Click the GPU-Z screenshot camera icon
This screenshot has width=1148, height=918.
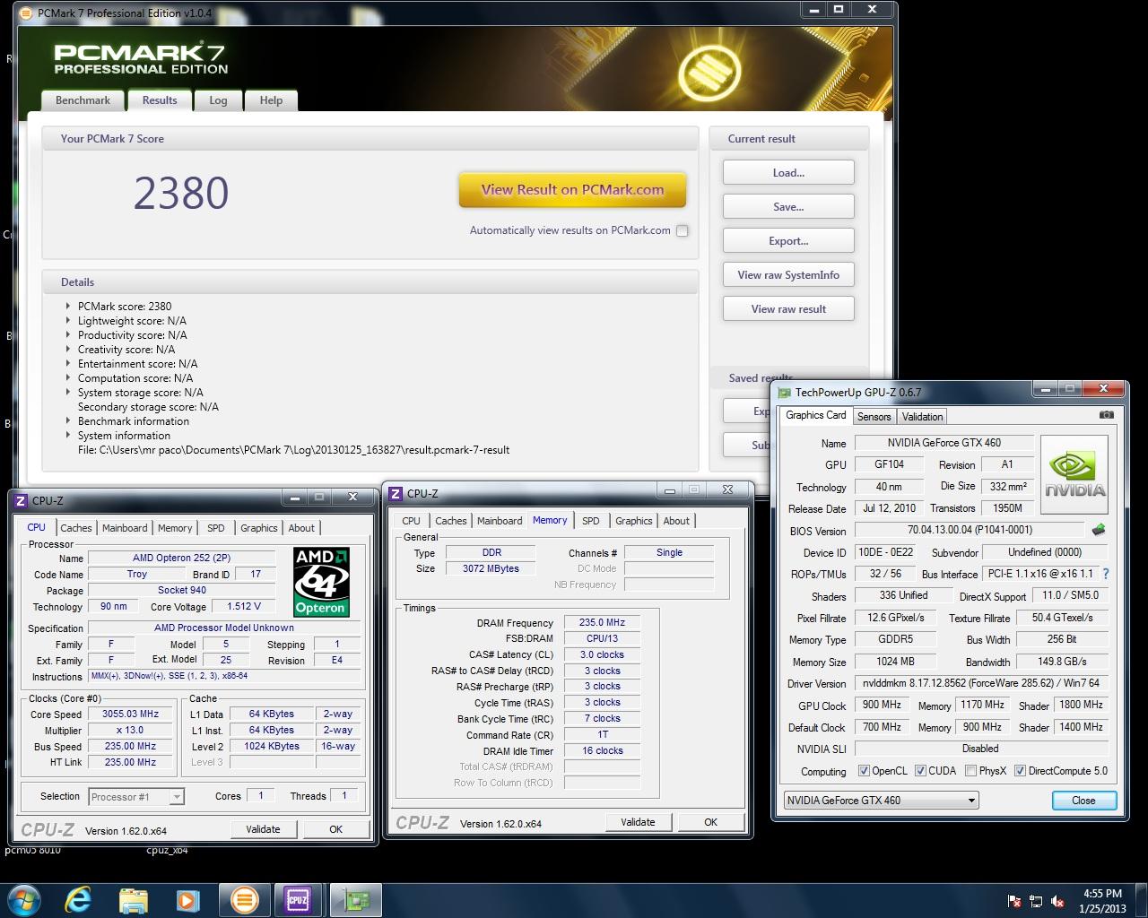pos(1107,415)
